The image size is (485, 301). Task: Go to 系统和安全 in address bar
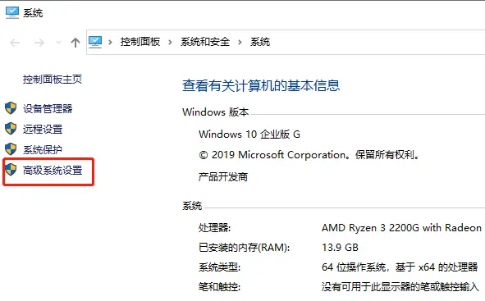coord(205,42)
